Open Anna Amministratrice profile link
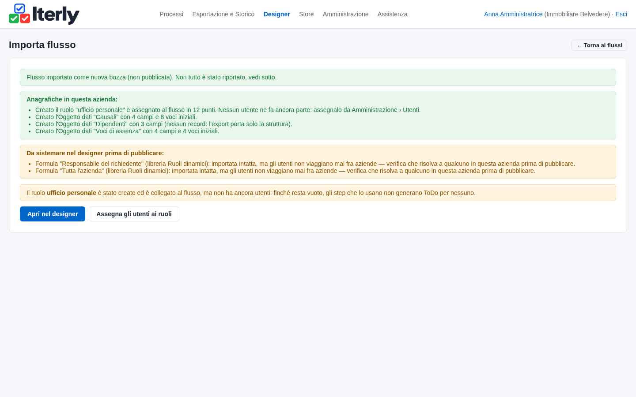The height and width of the screenshot is (397, 636). 513,14
